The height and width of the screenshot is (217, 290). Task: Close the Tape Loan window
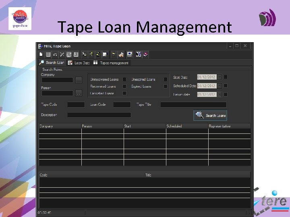click(245, 46)
